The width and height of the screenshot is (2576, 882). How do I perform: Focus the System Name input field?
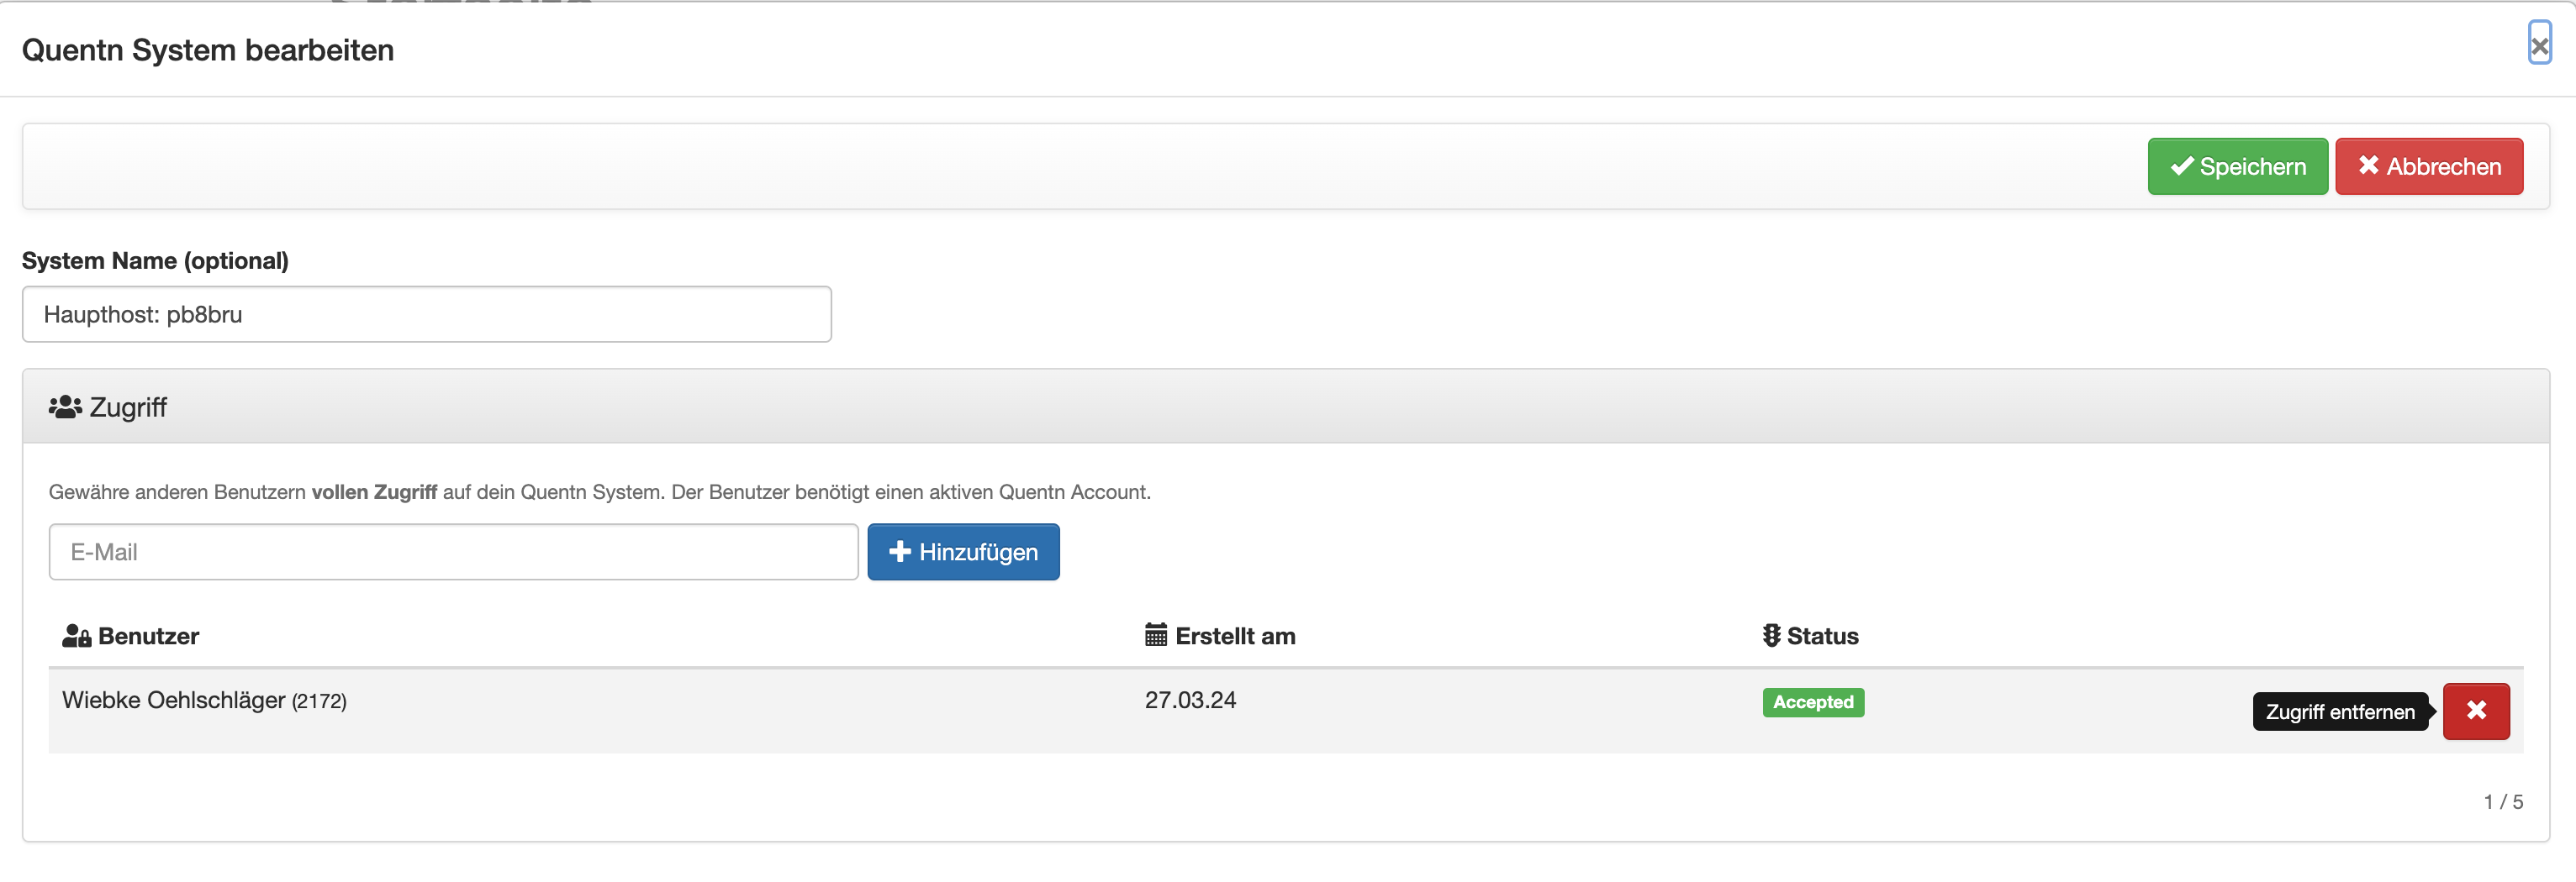pos(426,315)
